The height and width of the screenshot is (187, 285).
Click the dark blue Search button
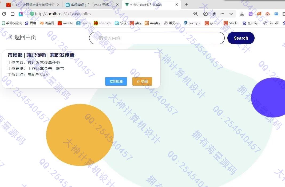[x=241, y=38]
